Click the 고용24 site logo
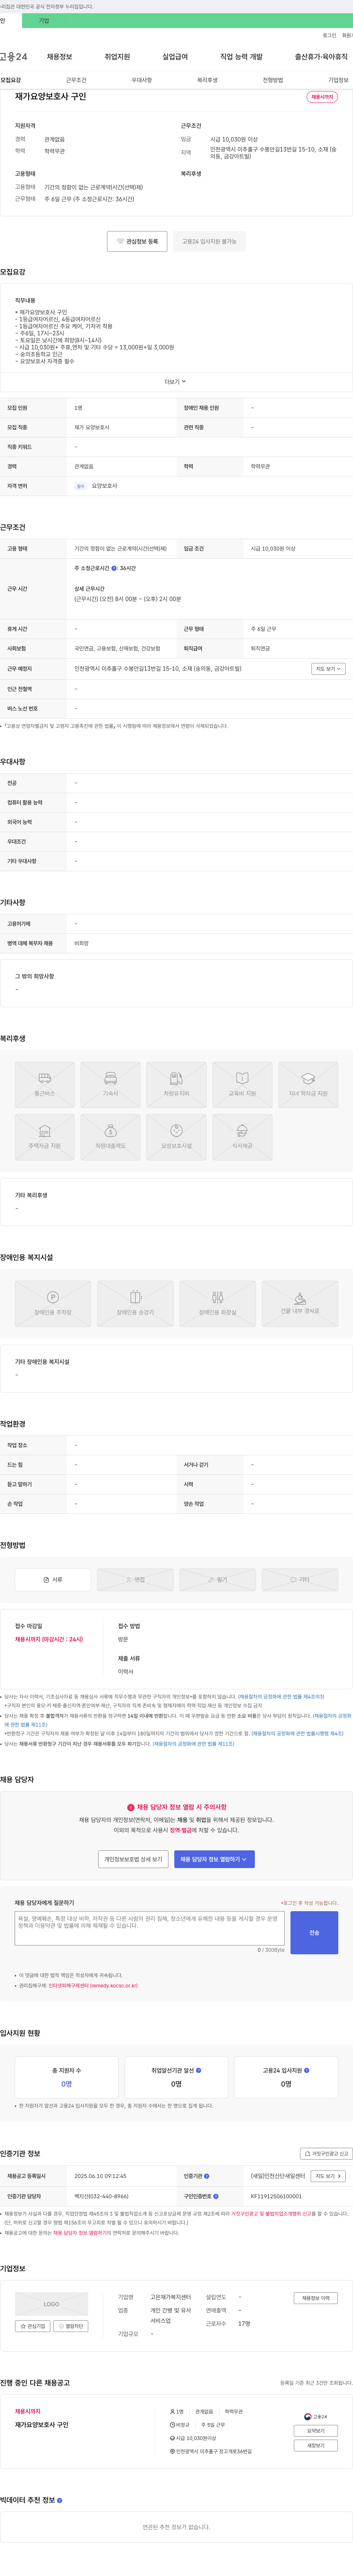The width and height of the screenshot is (353, 2576). pos(13,57)
